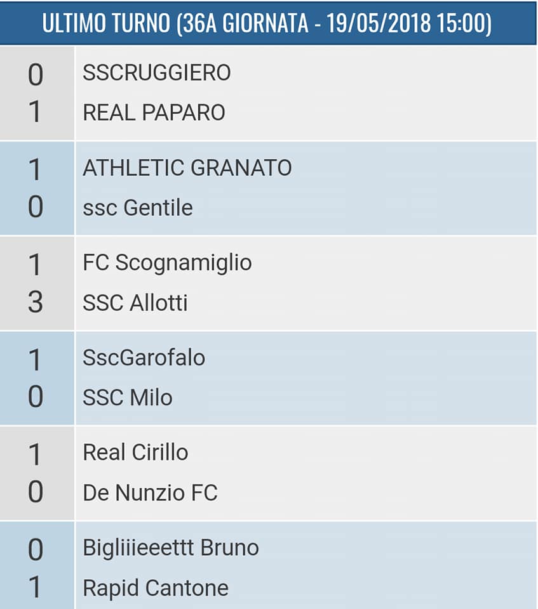Select SSC Allotti team name

[135, 303]
